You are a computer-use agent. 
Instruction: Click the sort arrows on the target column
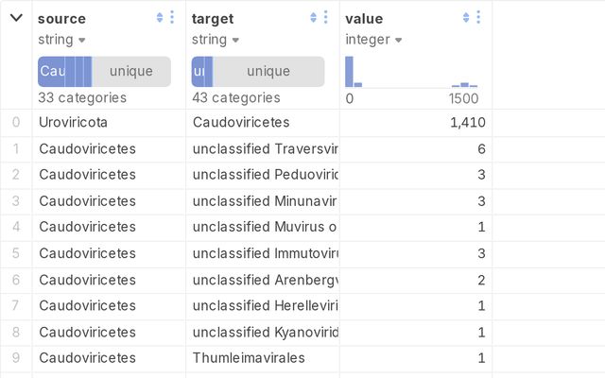click(313, 18)
